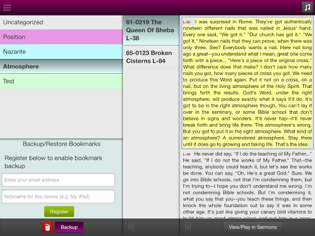Click the middle panel resize grip handle
This screenshot has height=236, width=315.
[131, 227]
